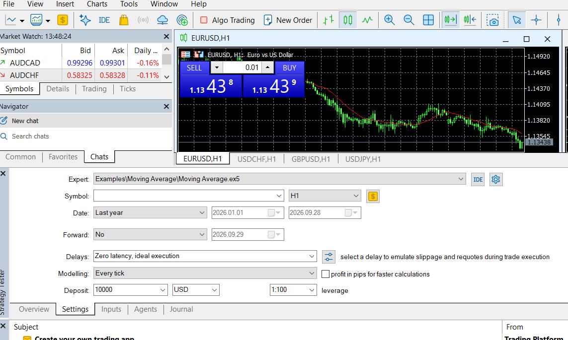Take a chart screenshot with camera icon
The width and height of the screenshot is (568, 340).
(492, 20)
